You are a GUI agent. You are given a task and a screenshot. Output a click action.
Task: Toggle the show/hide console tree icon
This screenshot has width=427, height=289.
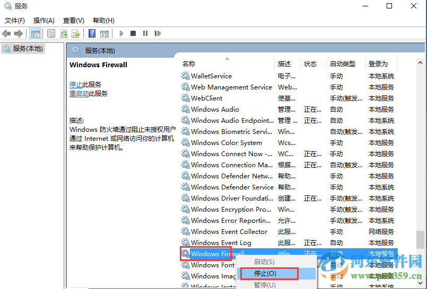point(36,34)
